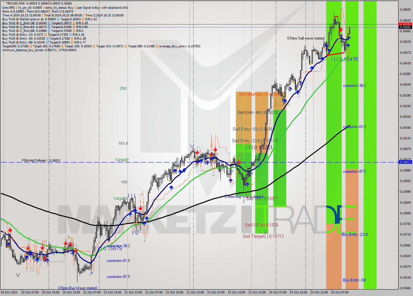413x296 pixels.
Task: Select the '24 Oct 07:00' time axis label
Action: coord(278,292)
